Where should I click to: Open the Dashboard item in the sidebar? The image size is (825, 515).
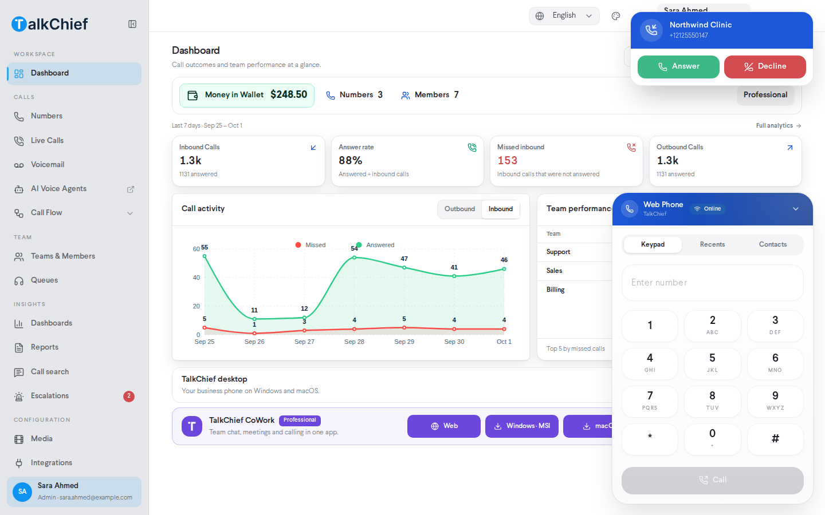coord(74,74)
